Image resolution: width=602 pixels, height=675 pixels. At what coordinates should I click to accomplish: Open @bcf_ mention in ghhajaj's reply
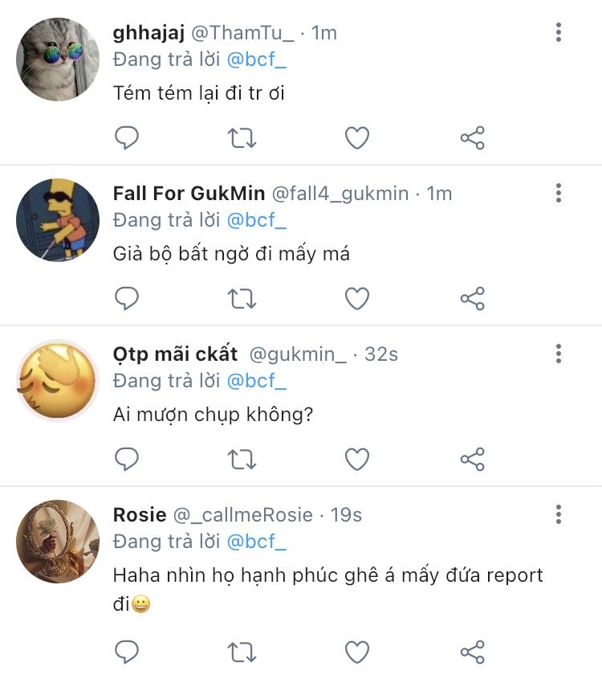257,59
